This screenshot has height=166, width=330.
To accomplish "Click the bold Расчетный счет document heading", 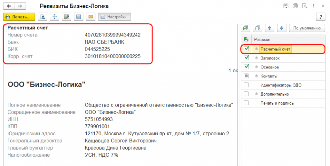I will click(x=28, y=28).
